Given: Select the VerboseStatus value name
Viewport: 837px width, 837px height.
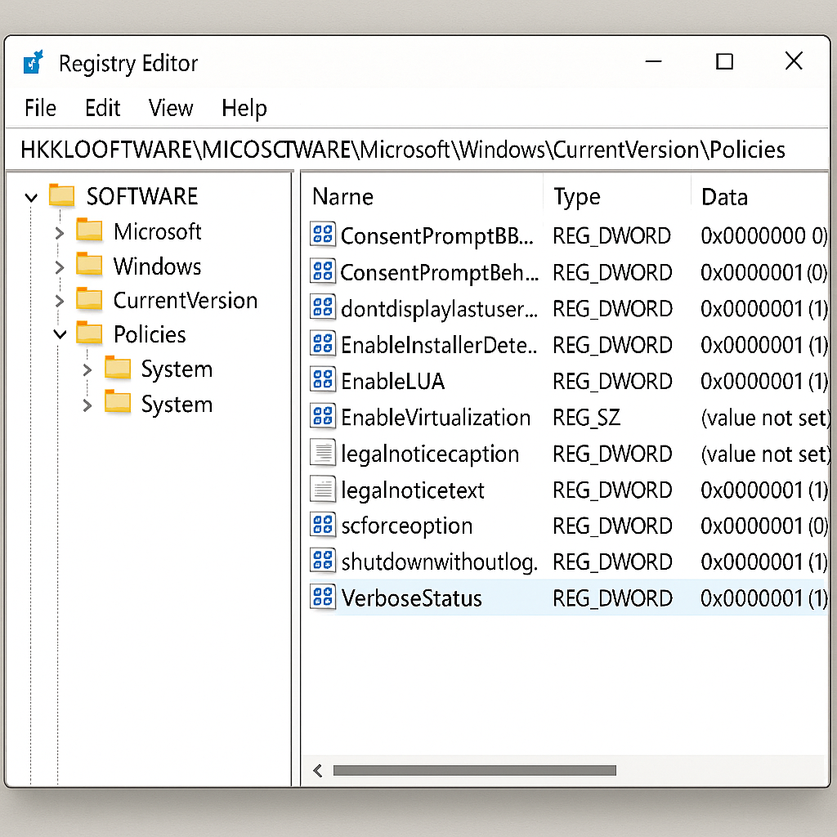Looking at the screenshot, I should [412, 598].
